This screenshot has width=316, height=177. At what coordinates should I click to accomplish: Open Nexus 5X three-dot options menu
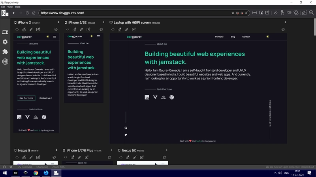167,150
